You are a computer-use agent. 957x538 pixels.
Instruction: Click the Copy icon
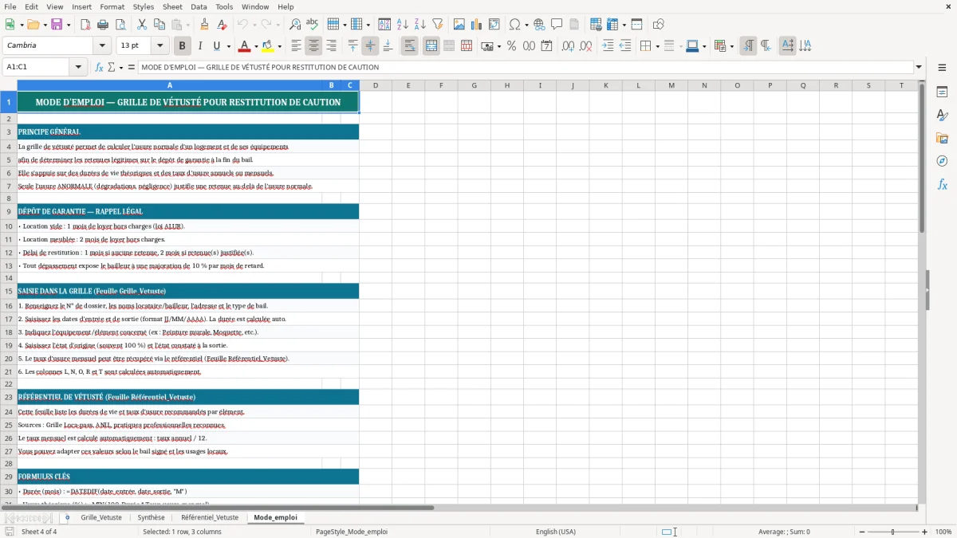coord(159,25)
